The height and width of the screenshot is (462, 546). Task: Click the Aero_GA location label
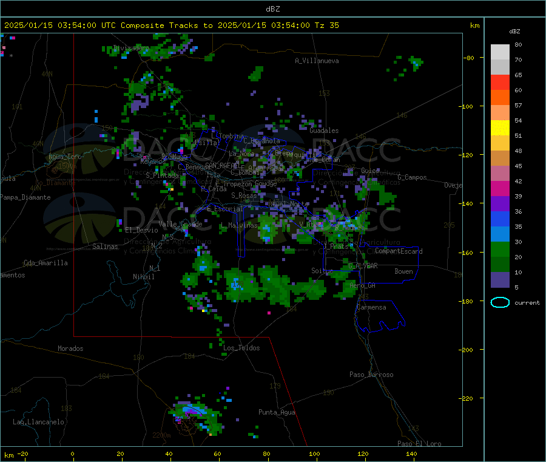pos(363,285)
